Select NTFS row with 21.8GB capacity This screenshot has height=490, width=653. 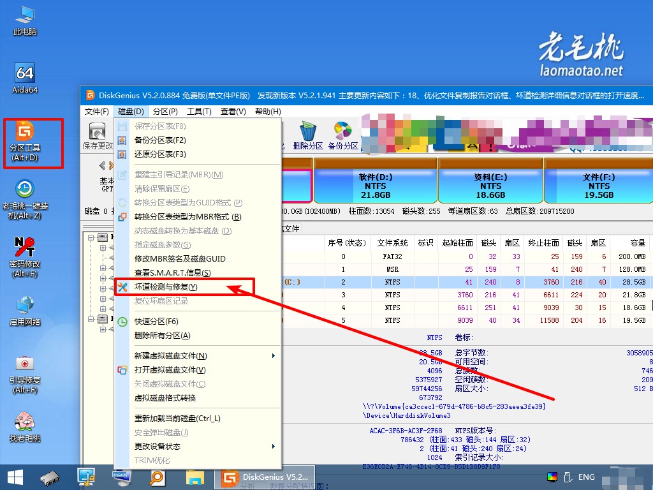click(x=466, y=295)
